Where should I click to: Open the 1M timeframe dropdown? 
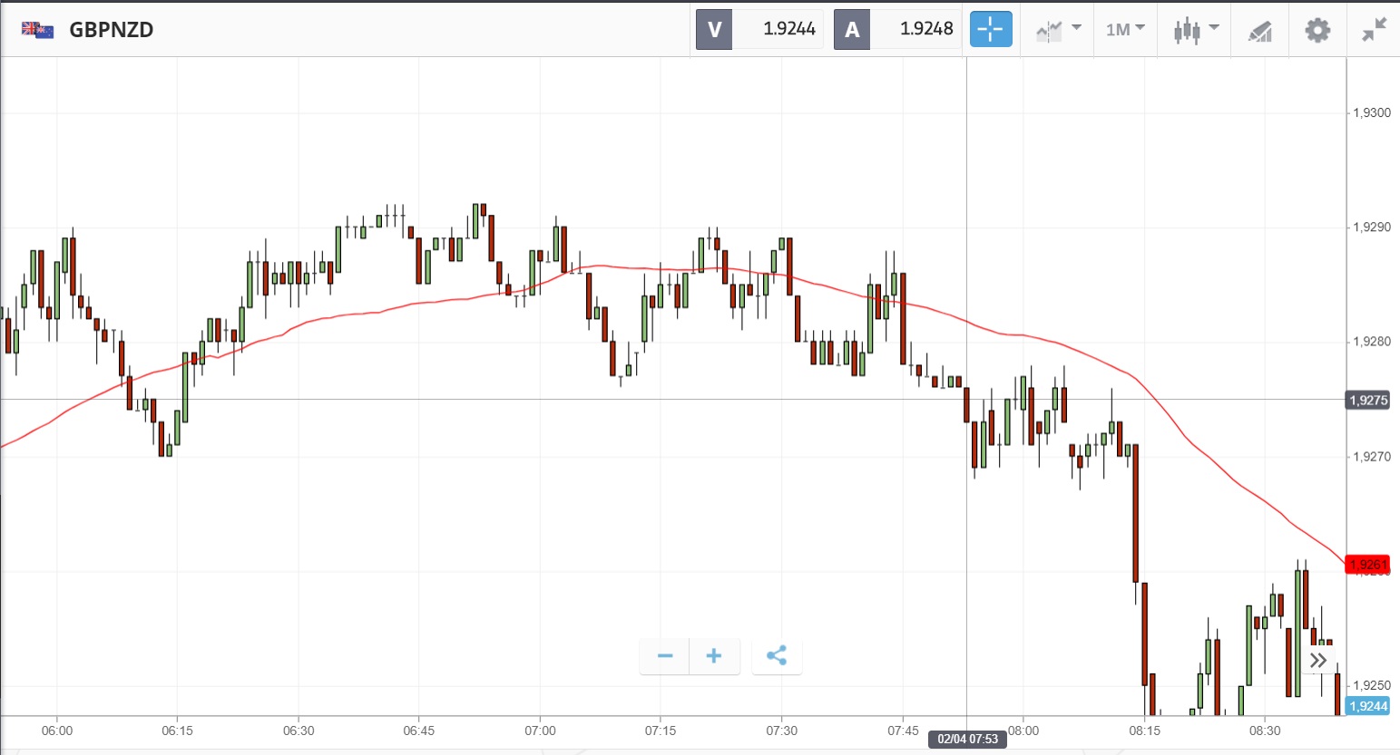pyautogui.click(x=1125, y=30)
